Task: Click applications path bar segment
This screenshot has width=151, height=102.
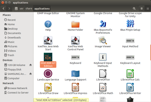Action: click(42, 9)
